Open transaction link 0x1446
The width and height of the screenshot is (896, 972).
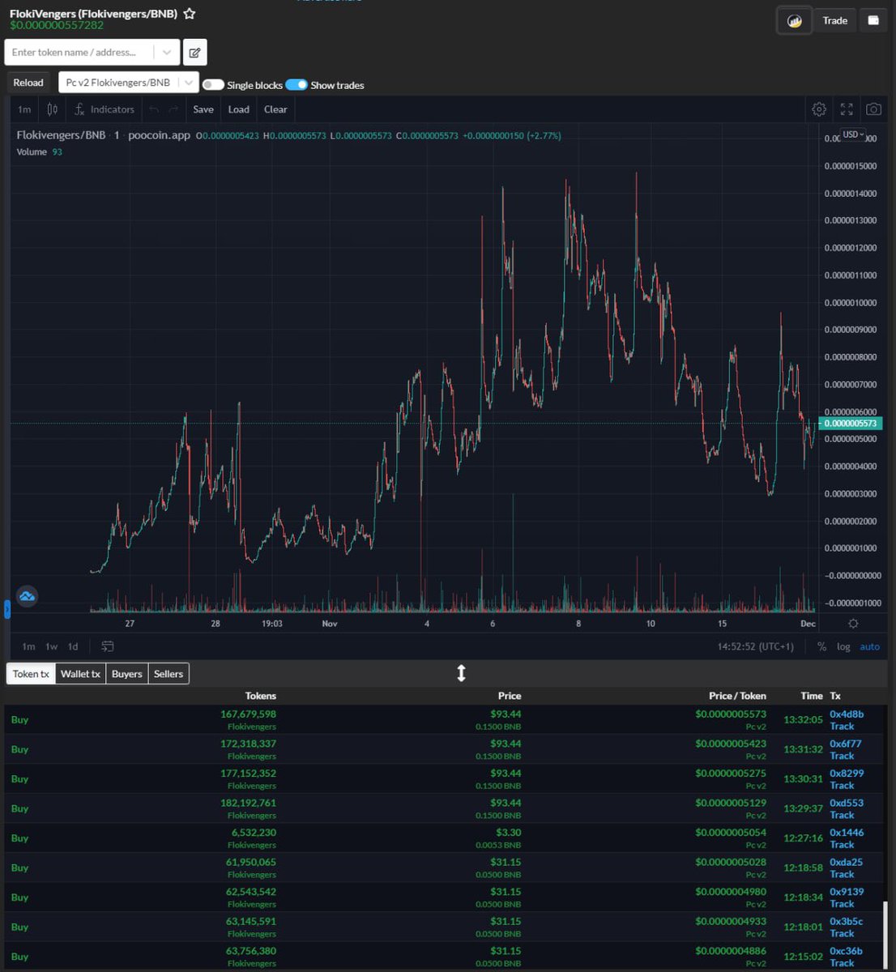pyautogui.click(x=847, y=832)
